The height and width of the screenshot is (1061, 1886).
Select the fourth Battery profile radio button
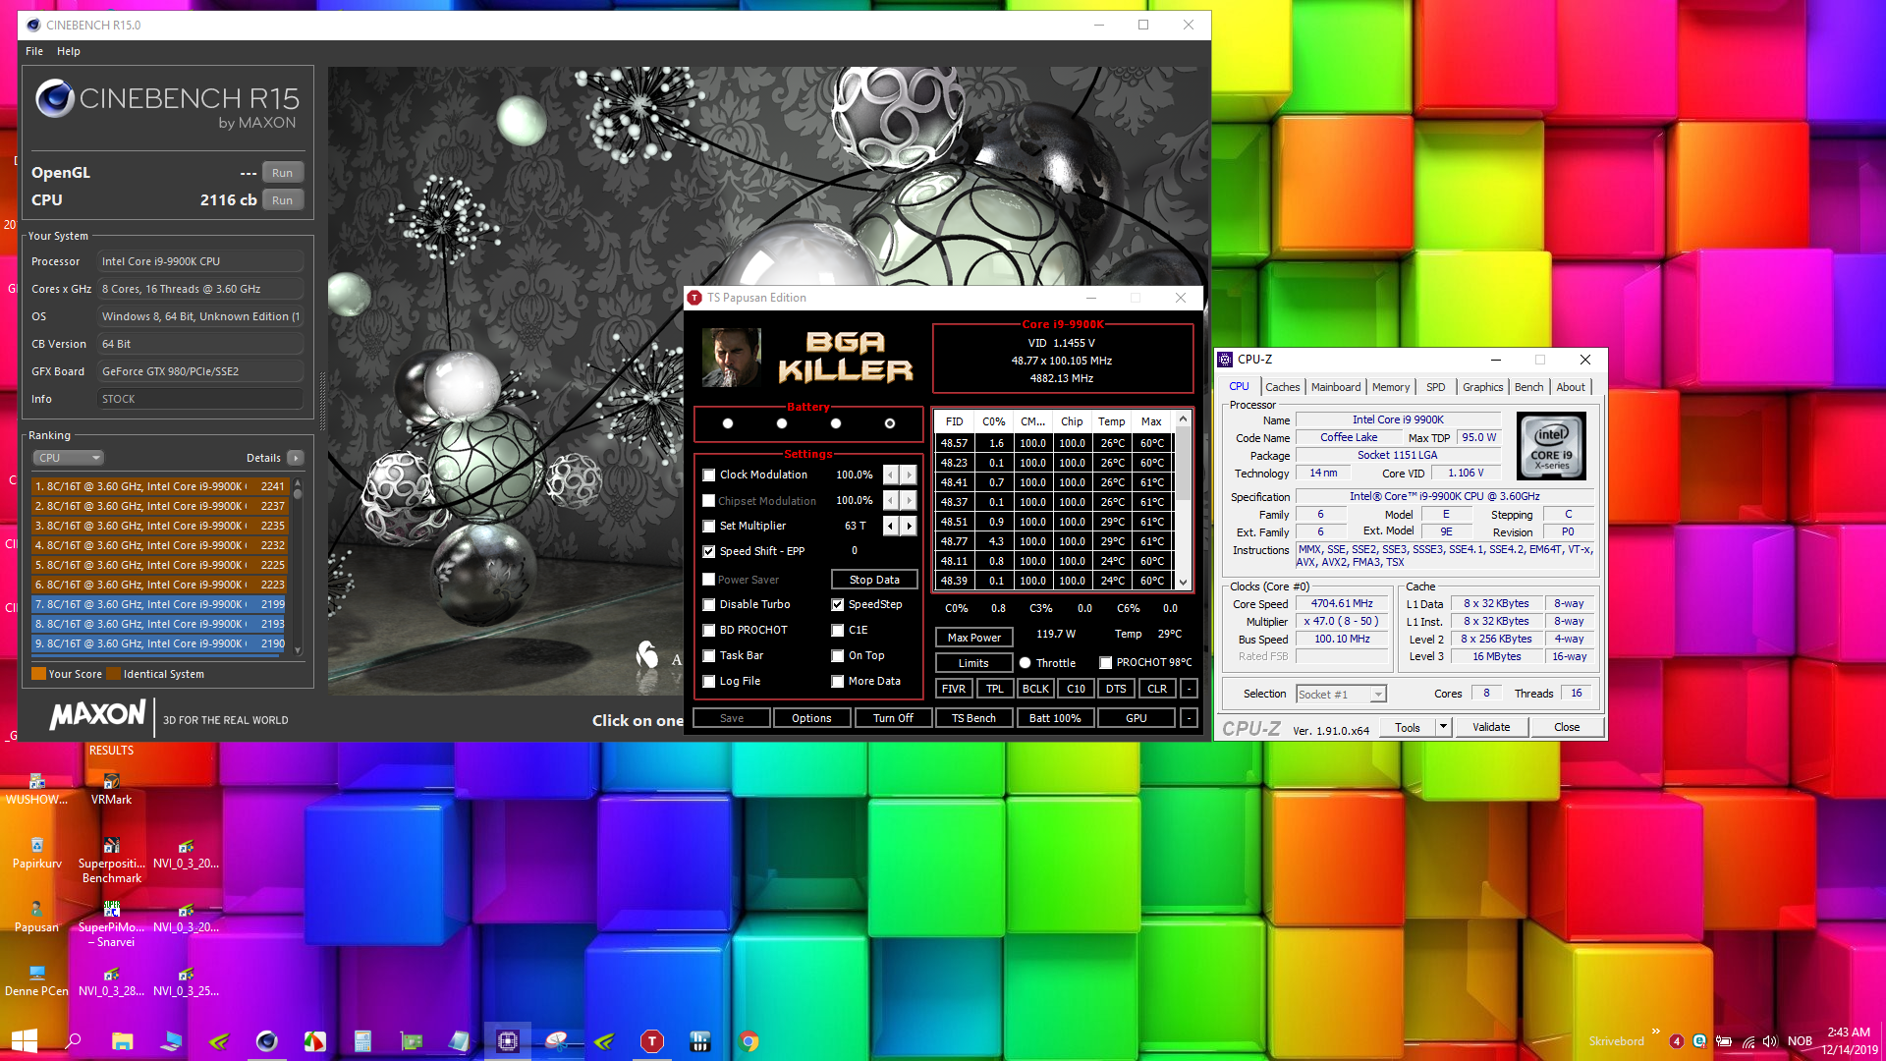click(x=890, y=423)
